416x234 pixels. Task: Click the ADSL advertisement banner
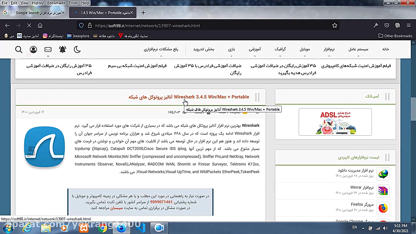tap(335, 122)
